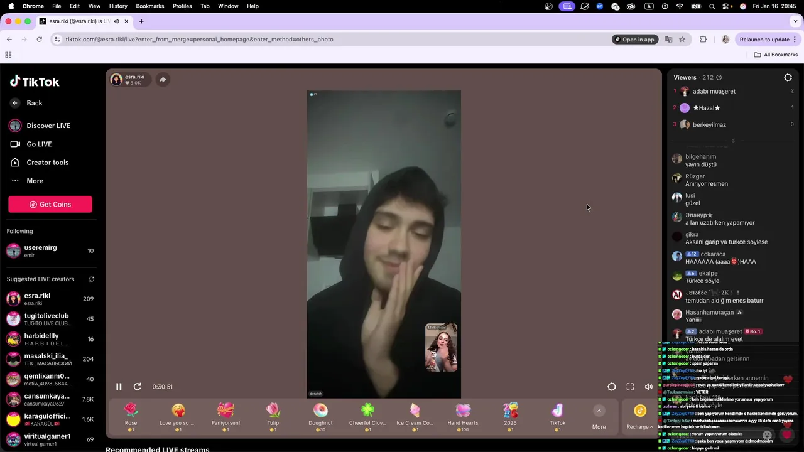Screen dimensions: 804x452
Task: Open Recharge coins menu
Action: point(640,417)
